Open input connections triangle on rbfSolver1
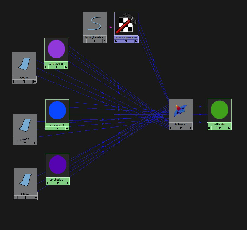 (x=171, y=128)
